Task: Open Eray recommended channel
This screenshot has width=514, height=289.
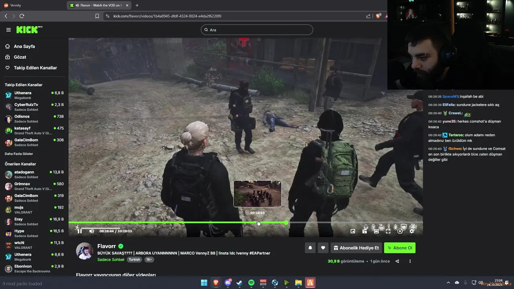Action: (x=34, y=221)
